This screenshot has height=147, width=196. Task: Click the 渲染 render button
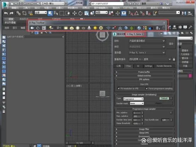171,44
